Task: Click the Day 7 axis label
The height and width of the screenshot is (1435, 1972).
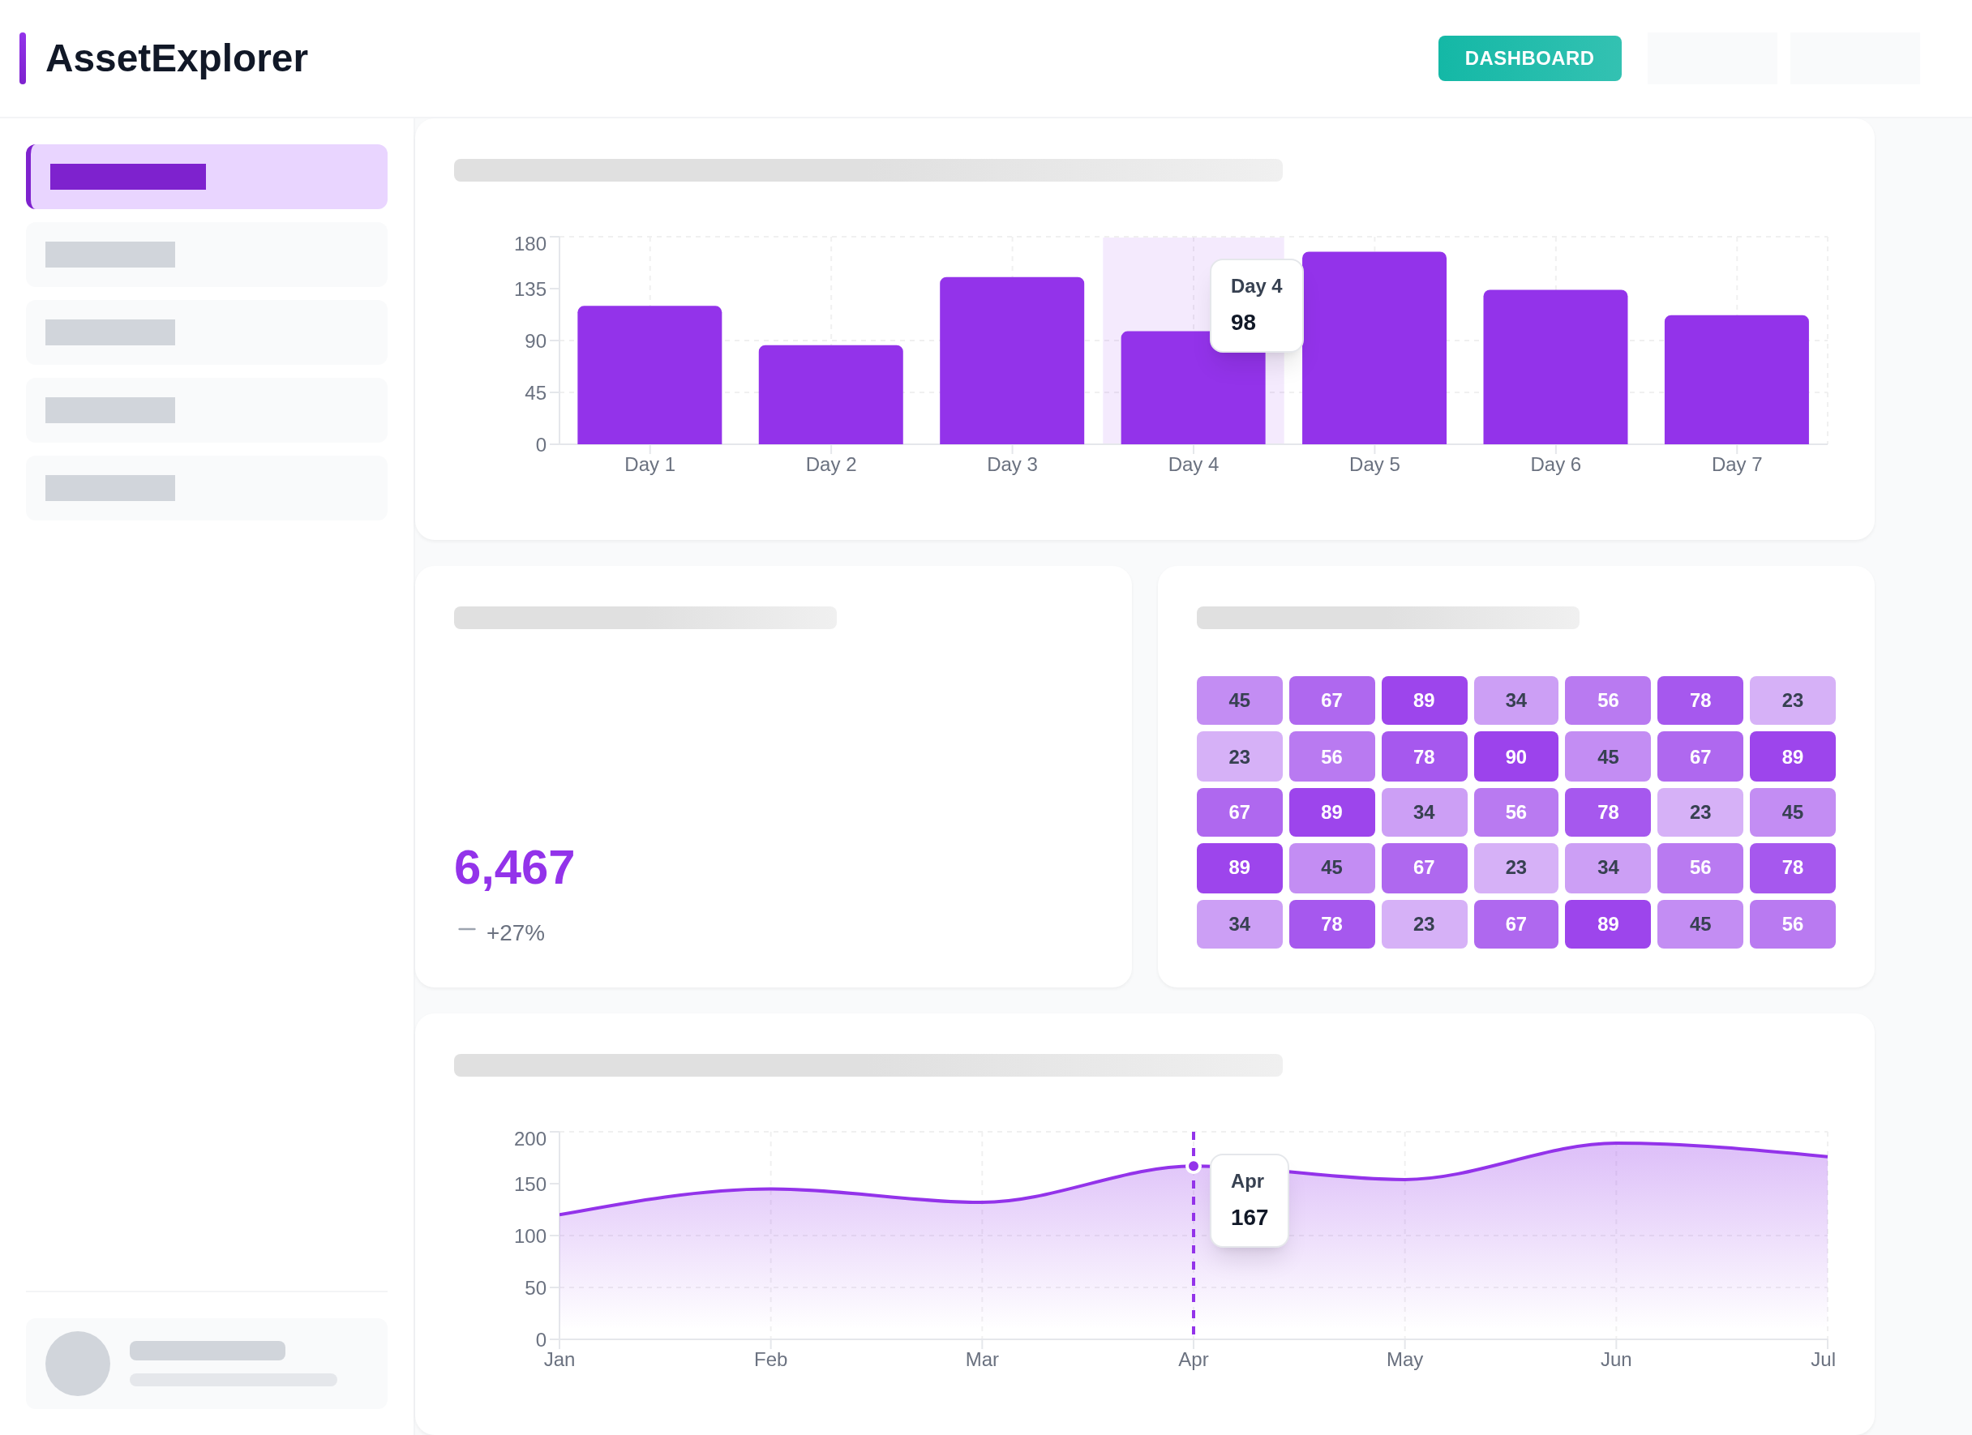Action: tap(1735, 464)
